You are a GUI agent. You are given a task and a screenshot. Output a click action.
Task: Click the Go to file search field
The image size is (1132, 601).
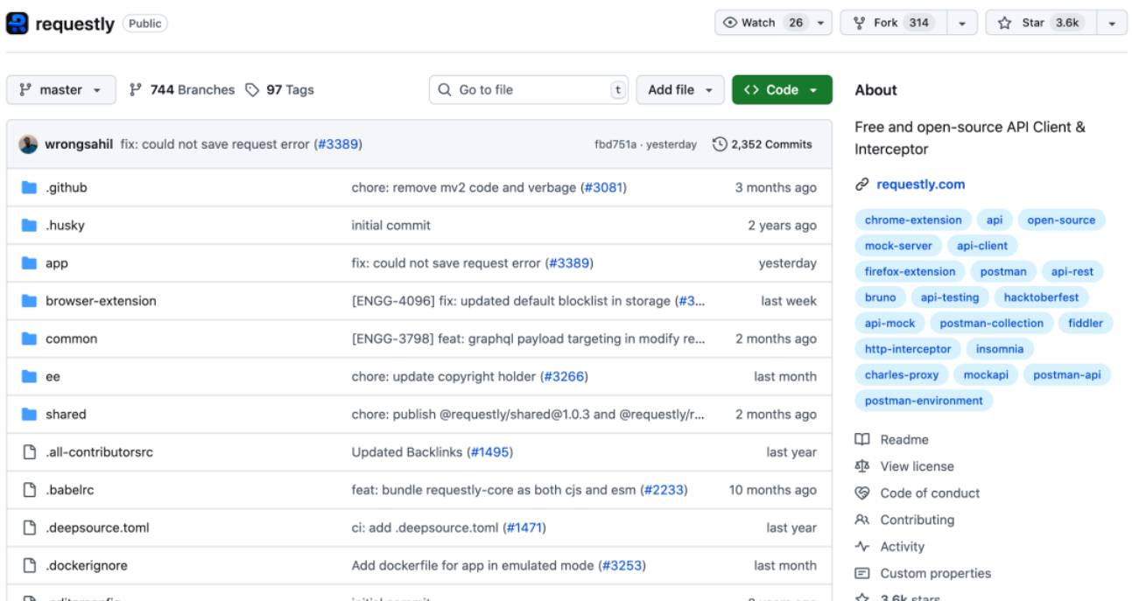click(x=530, y=90)
